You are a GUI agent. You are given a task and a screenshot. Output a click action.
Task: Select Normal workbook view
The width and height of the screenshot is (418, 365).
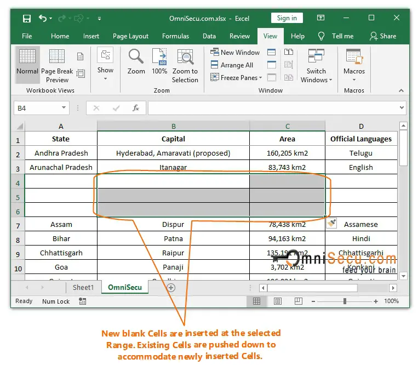27,65
